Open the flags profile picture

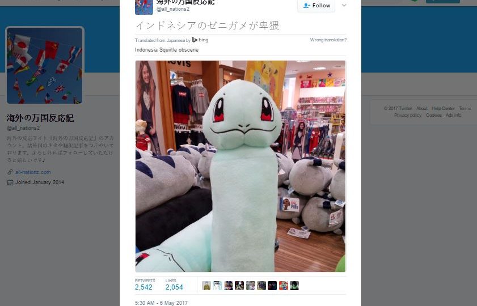pyautogui.click(x=45, y=65)
